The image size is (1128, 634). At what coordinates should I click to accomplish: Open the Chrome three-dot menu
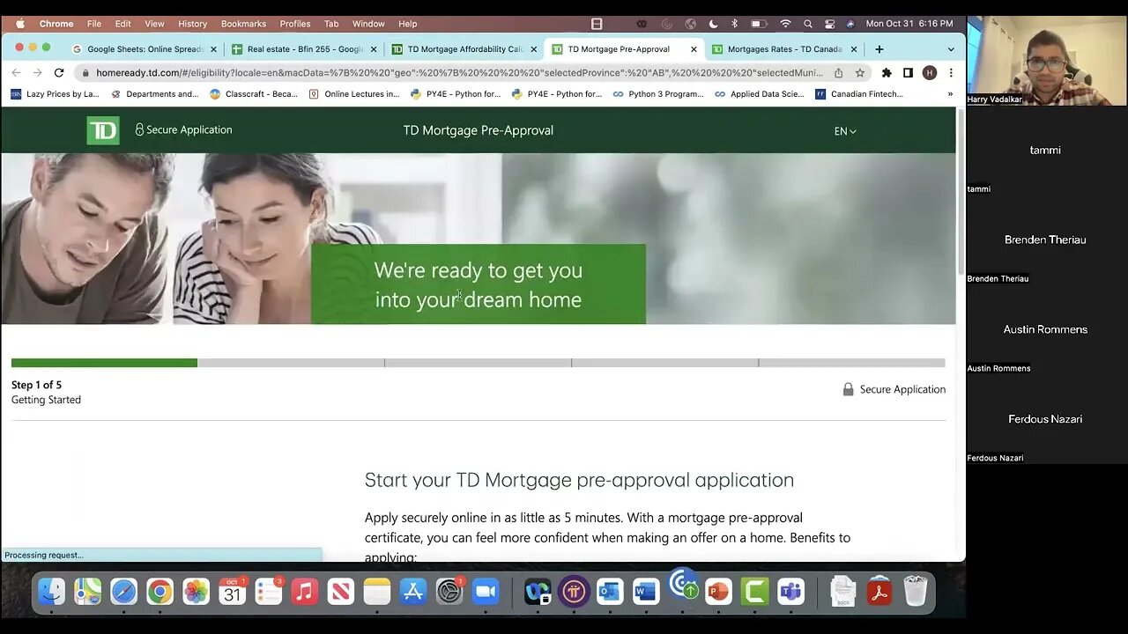click(950, 73)
